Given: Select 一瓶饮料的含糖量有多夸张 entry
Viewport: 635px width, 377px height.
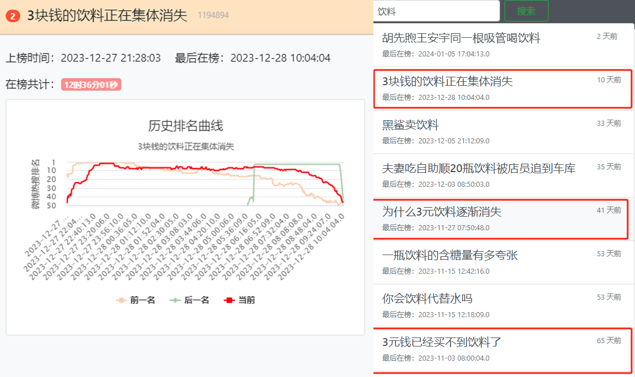Looking at the screenshot, I should coord(503,262).
